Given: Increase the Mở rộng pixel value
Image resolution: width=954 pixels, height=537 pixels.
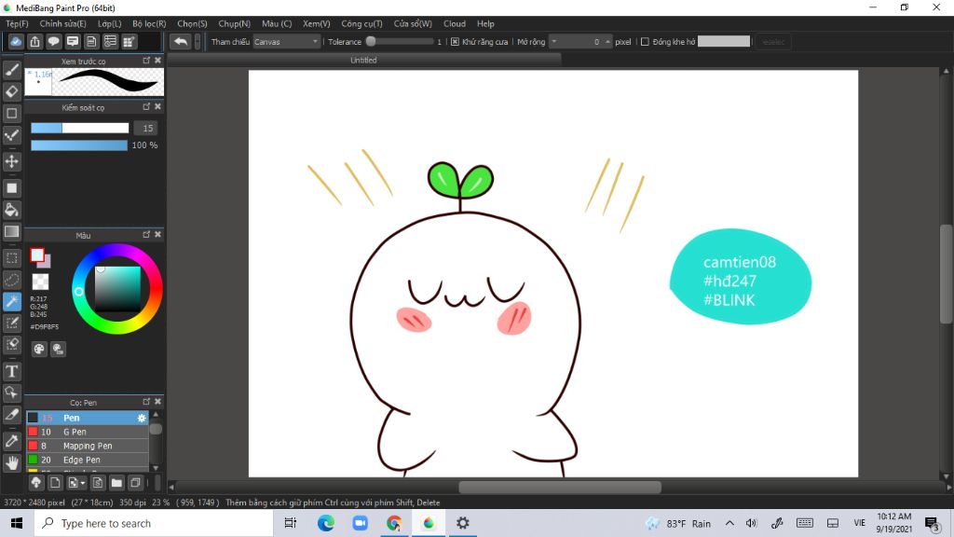Looking at the screenshot, I should pyautogui.click(x=607, y=41).
